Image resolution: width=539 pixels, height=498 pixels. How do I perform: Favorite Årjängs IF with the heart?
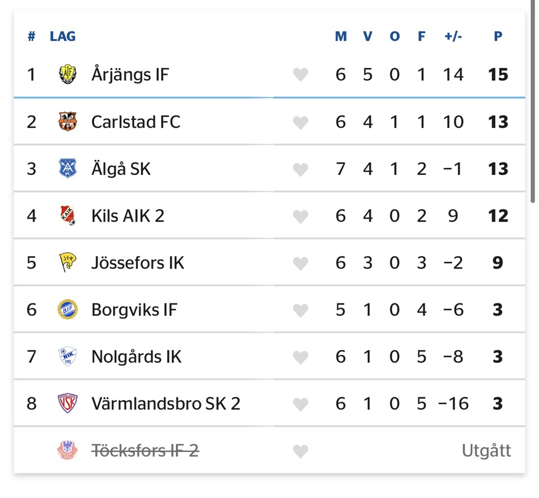pyautogui.click(x=300, y=75)
